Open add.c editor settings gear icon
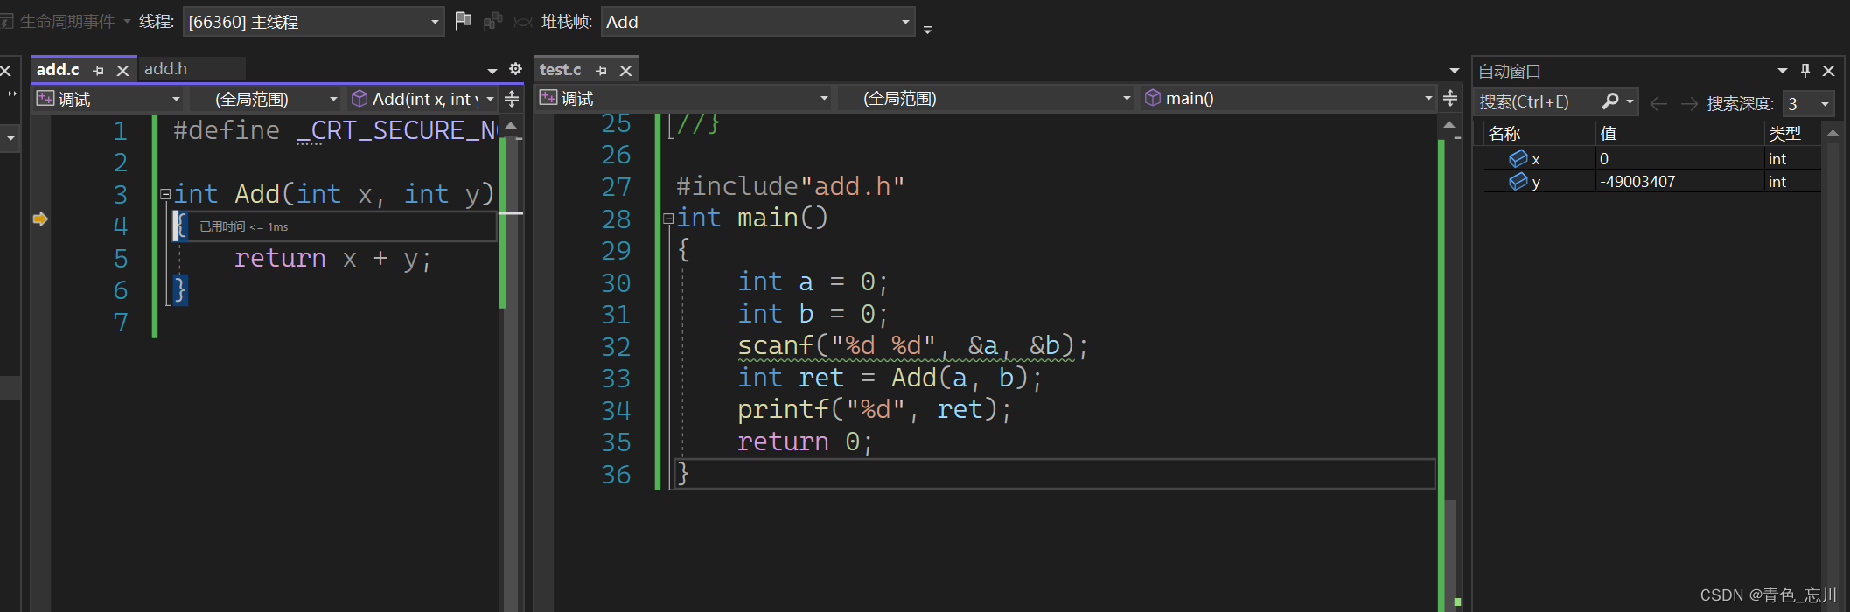The width and height of the screenshot is (1850, 612). tap(515, 69)
